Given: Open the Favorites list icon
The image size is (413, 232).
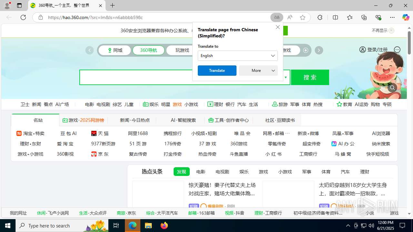Looking at the screenshot, I should (x=350, y=17).
